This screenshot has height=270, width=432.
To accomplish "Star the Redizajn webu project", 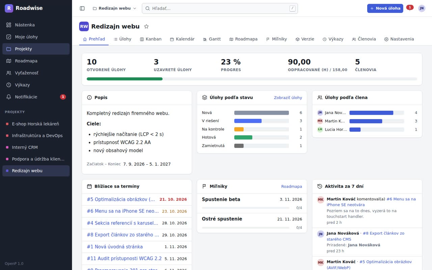I will click(x=146, y=26).
